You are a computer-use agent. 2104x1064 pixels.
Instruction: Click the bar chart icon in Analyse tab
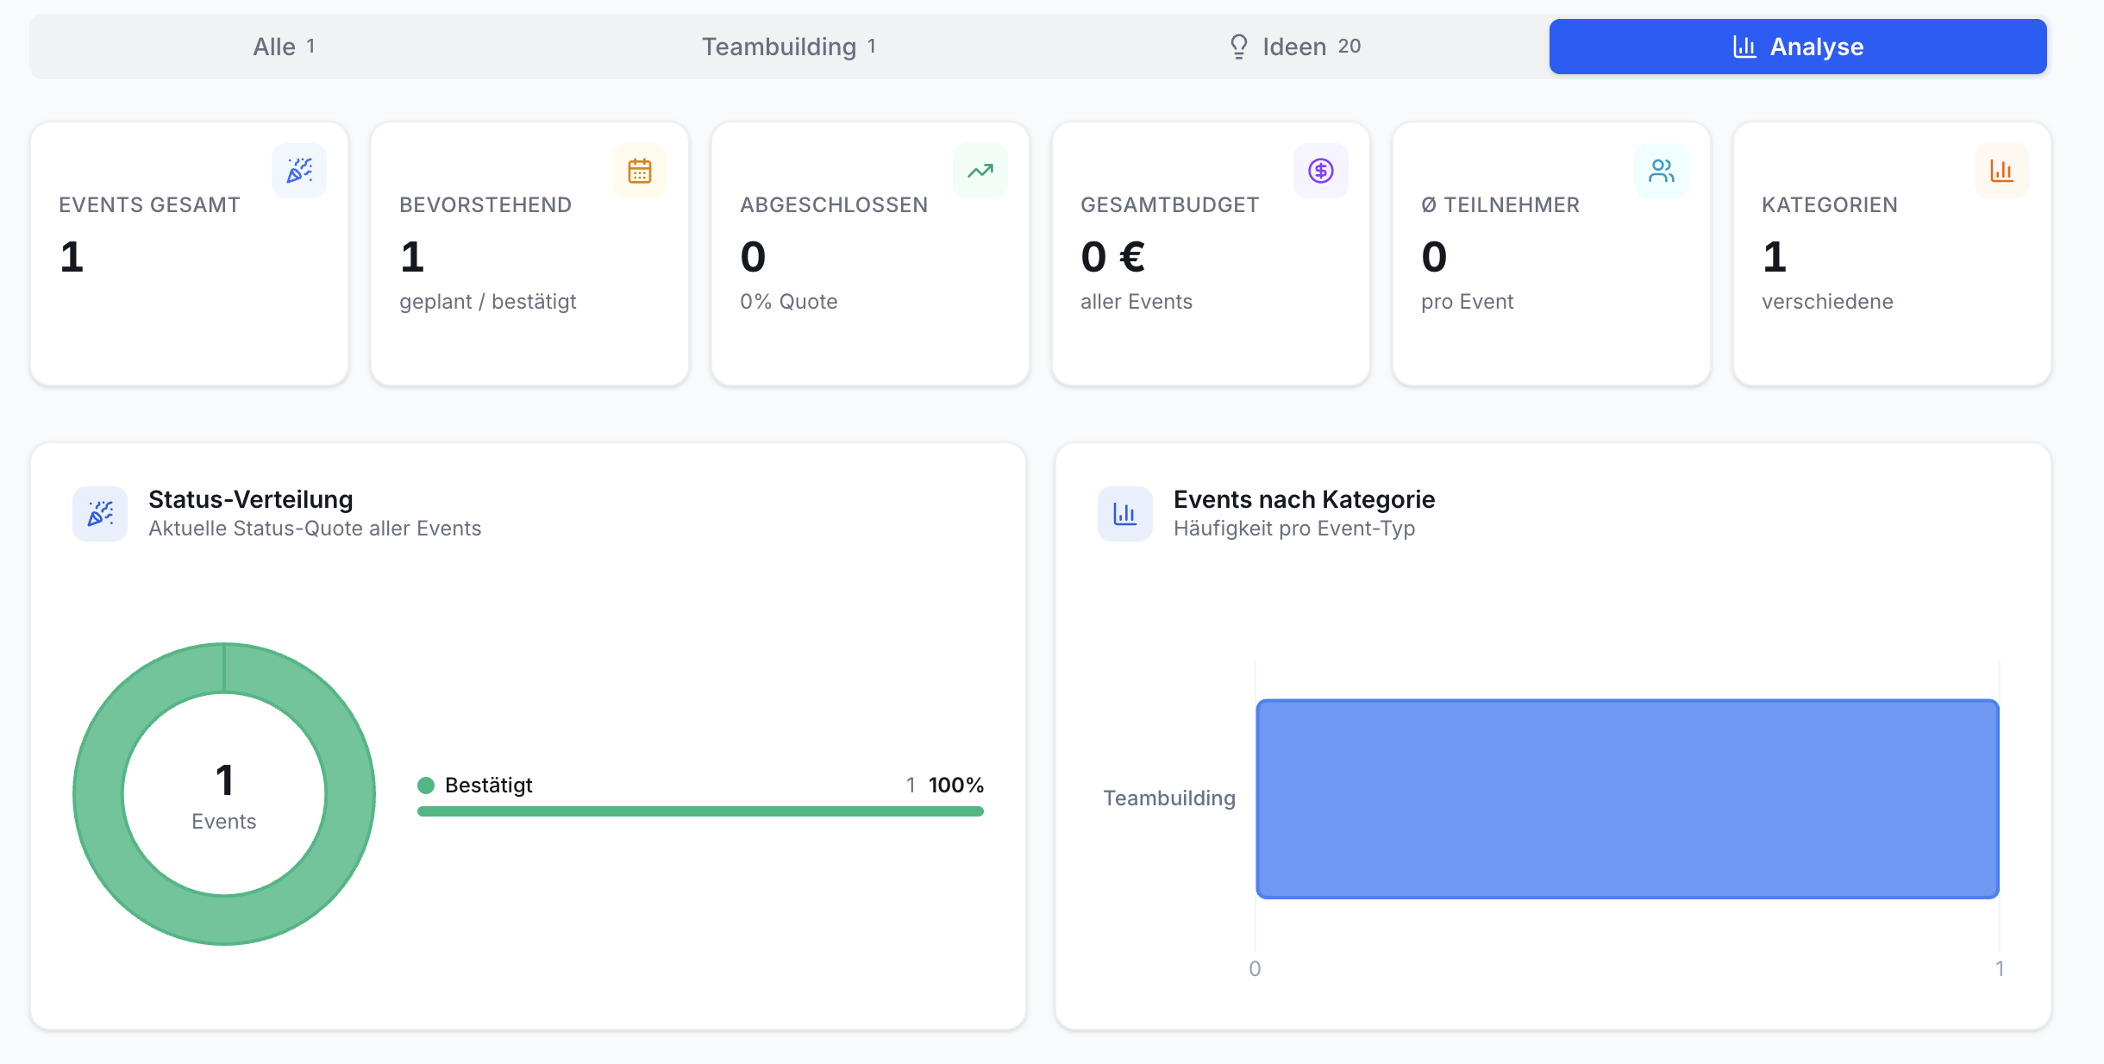point(1744,47)
